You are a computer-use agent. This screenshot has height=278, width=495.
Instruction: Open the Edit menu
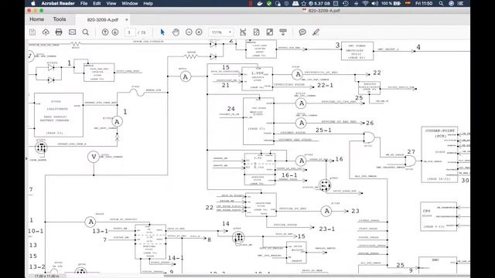(x=97, y=3)
